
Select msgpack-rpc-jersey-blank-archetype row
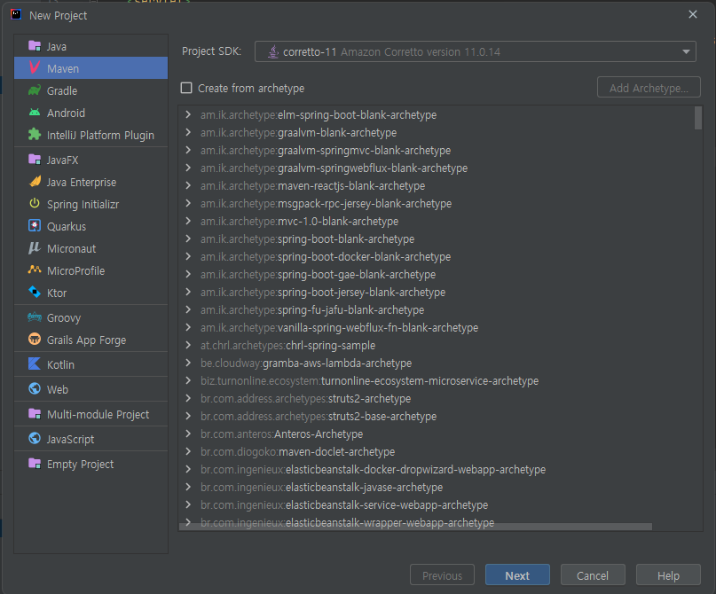(x=437, y=204)
